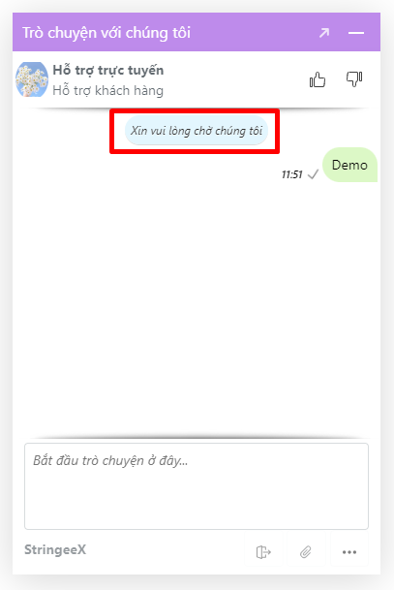394x590 pixels.
Task: Pop out chat window with arrow icon
Action: [324, 33]
